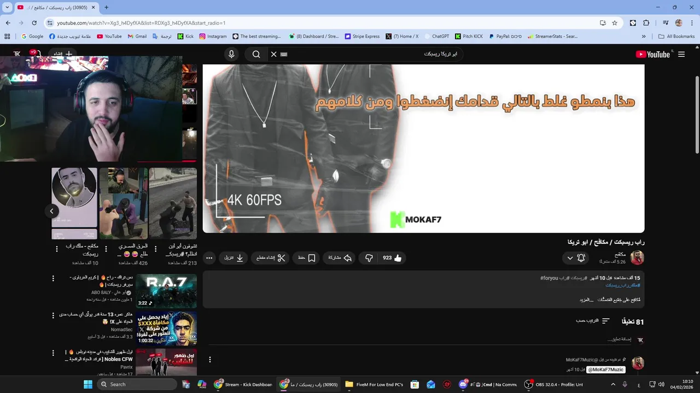
Task: Bookmark this page with the star icon
Action: pyautogui.click(x=615, y=23)
